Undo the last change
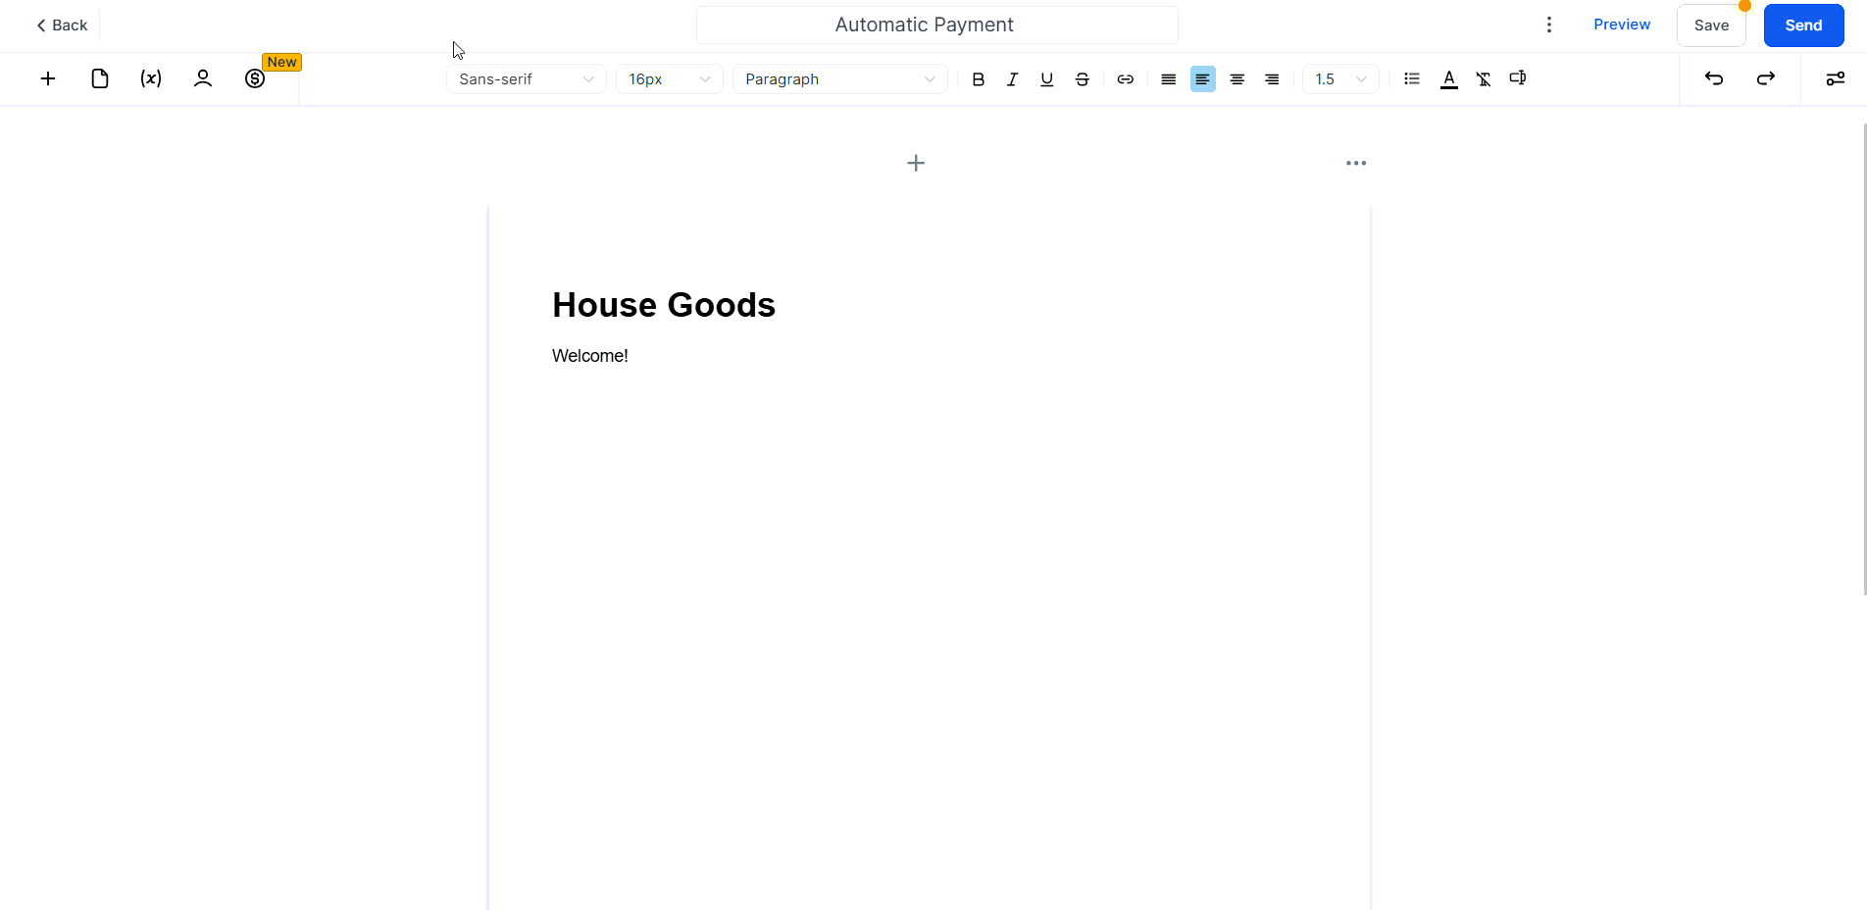Screen dimensions: 1867x912 coord(1713,78)
